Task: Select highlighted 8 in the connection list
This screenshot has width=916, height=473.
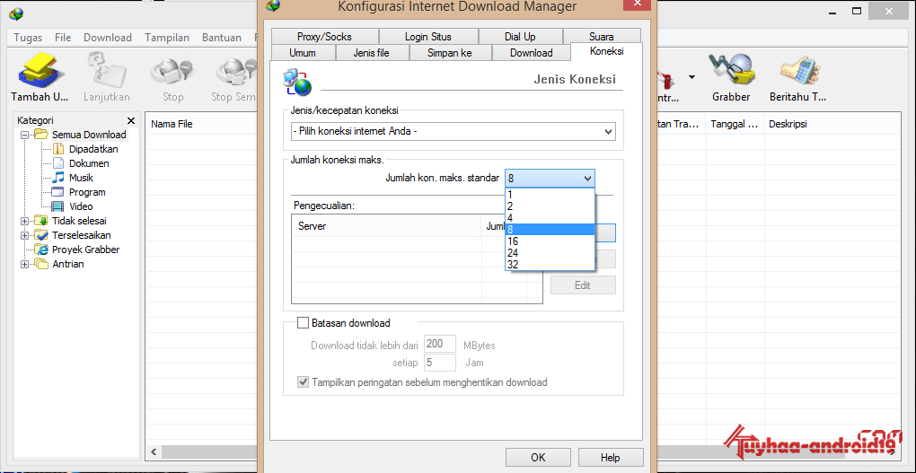Action: pyautogui.click(x=550, y=230)
